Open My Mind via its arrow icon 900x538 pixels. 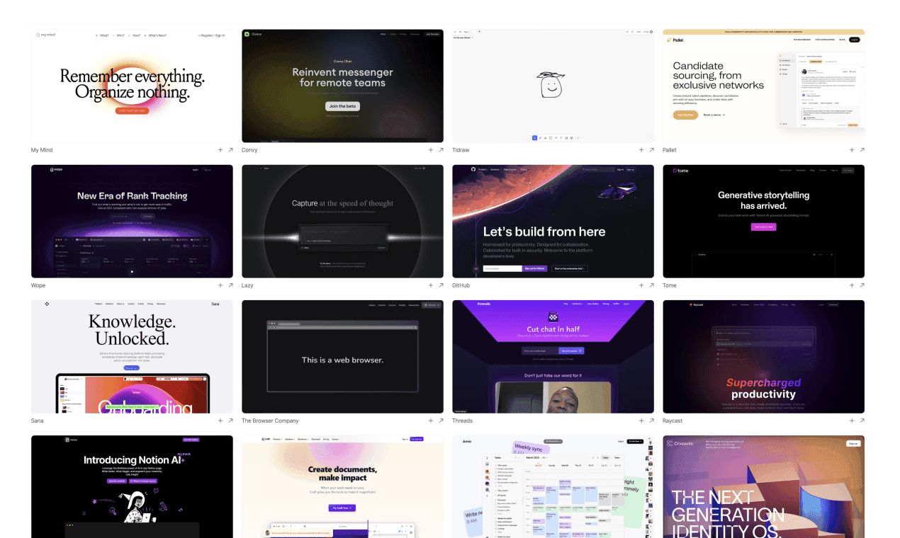tap(230, 150)
